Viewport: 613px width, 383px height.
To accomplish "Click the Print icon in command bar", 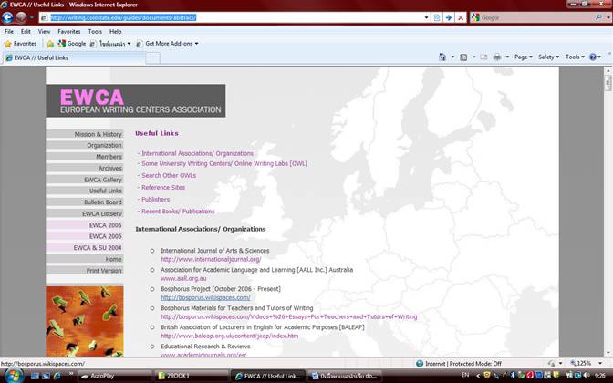I will (497, 57).
